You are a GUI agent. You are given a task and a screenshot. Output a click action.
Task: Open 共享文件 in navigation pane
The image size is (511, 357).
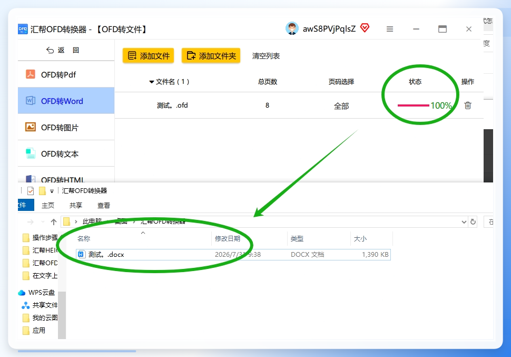point(40,305)
